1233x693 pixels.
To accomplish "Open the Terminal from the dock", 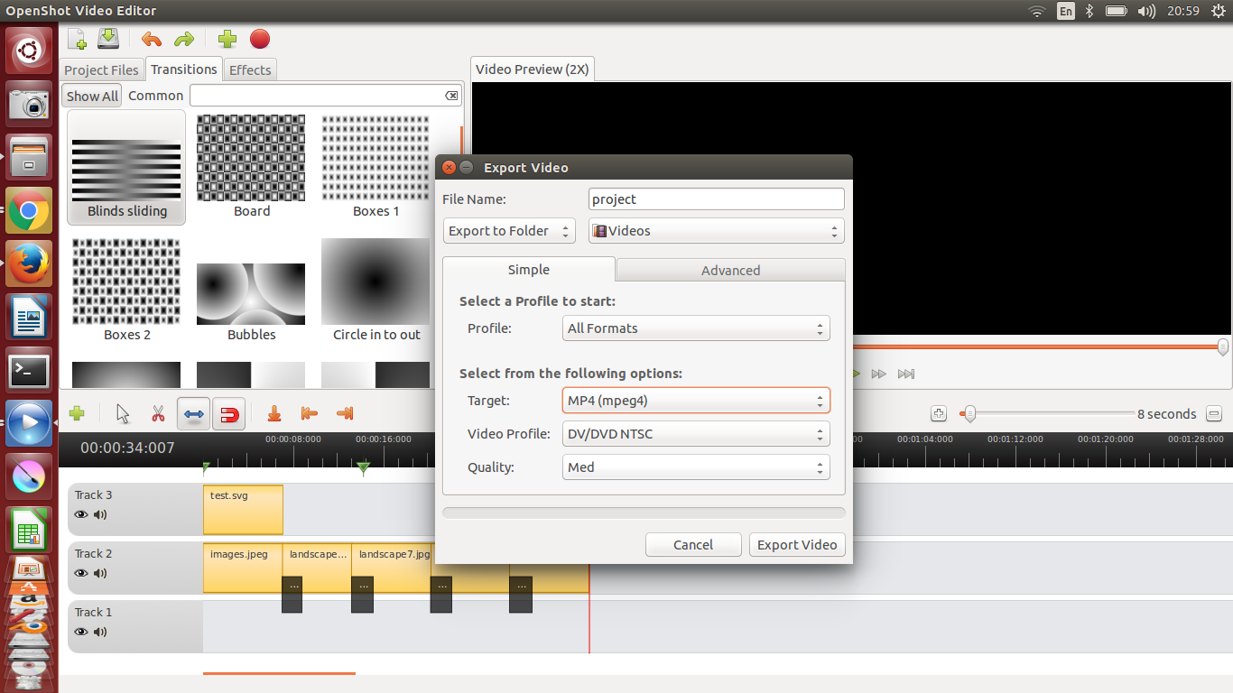I will coord(29,370).
